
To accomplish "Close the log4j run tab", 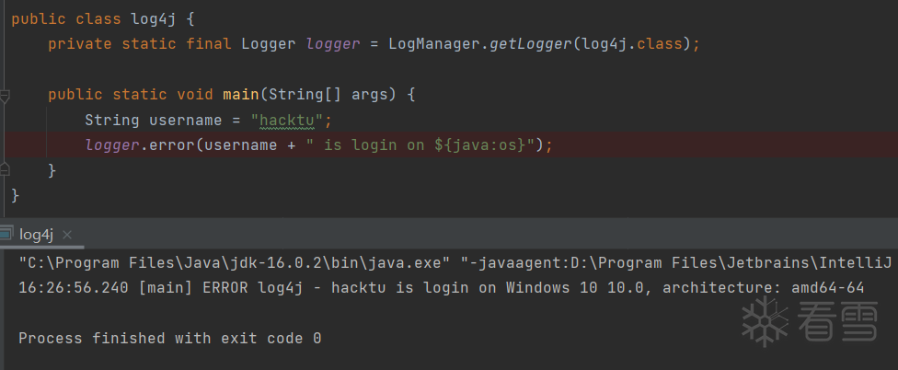I will [x=67, y=235].
